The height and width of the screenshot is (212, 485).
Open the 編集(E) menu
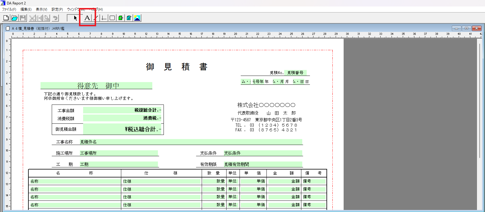coord(26,9)
